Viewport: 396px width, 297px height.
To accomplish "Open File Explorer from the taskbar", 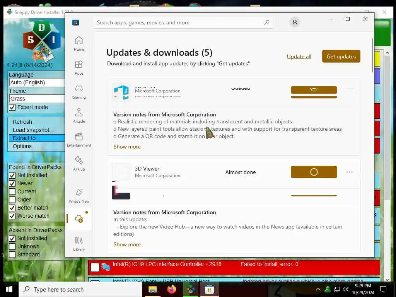I will pos(152,289).
